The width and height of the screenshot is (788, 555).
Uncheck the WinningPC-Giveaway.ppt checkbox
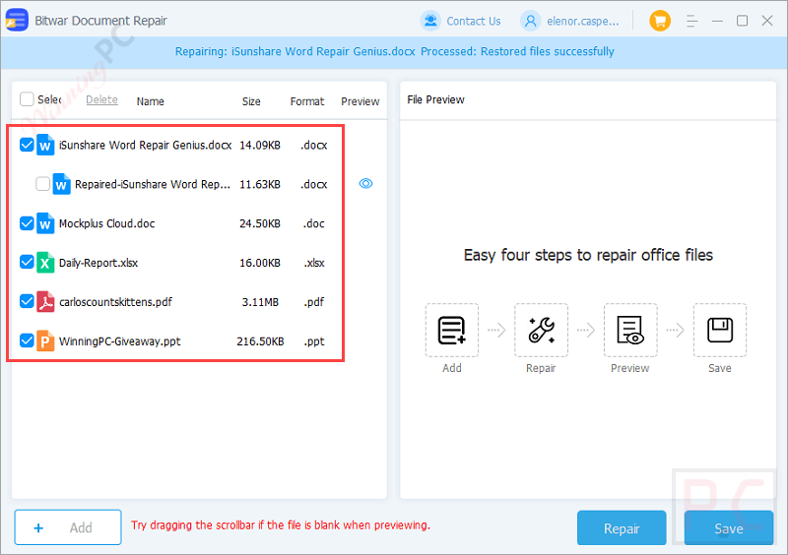tap(27, 340)
